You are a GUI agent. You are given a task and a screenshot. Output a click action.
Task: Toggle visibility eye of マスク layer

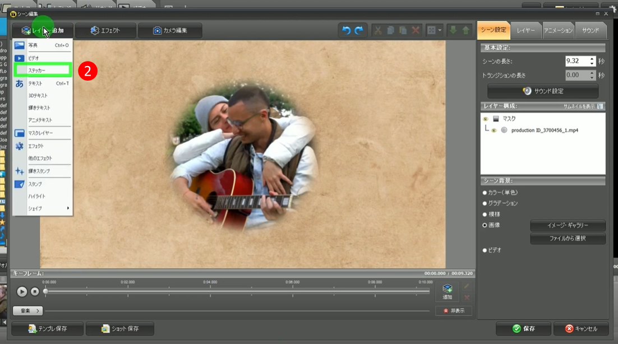point(486,119)
